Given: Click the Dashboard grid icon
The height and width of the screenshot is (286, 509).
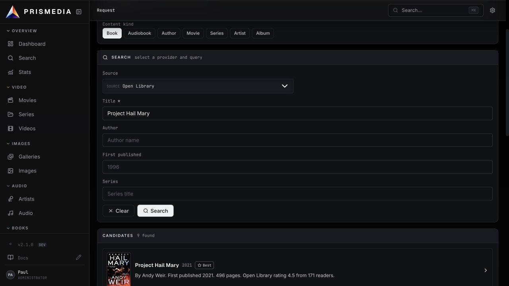Looking at the screenshot, I should click(x=11, y=44).
